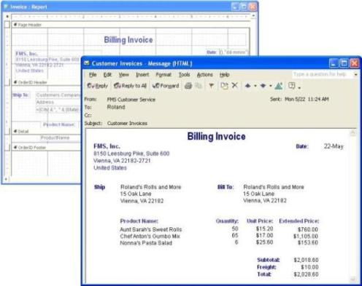Flag the message using the flag icon
Viewport: 362px width, 286px height.
(211, 86)
